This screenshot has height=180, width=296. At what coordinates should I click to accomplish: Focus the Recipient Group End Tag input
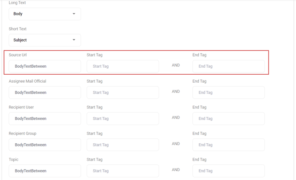pyautogui.click(x=228, y=145)
